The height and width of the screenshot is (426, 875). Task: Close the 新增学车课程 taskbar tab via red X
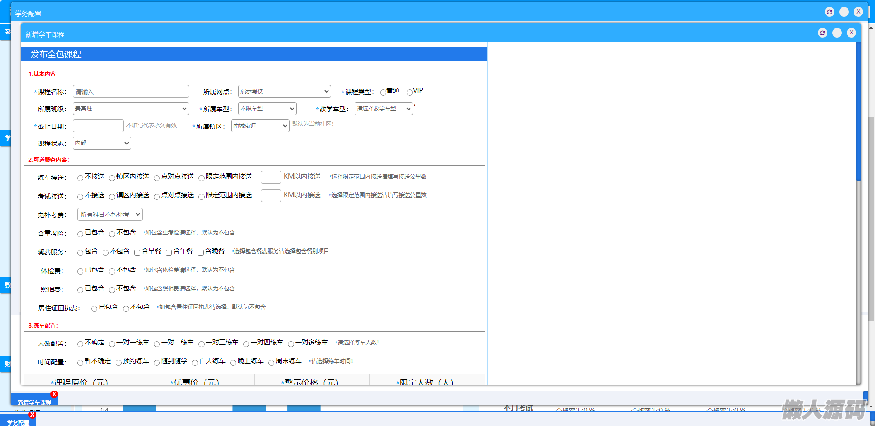click(x=55, y=394)
